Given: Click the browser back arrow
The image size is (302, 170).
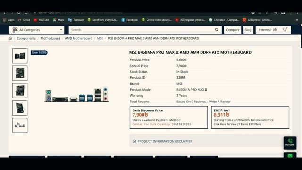Looking at the screenshot, I should pos(4,13).
